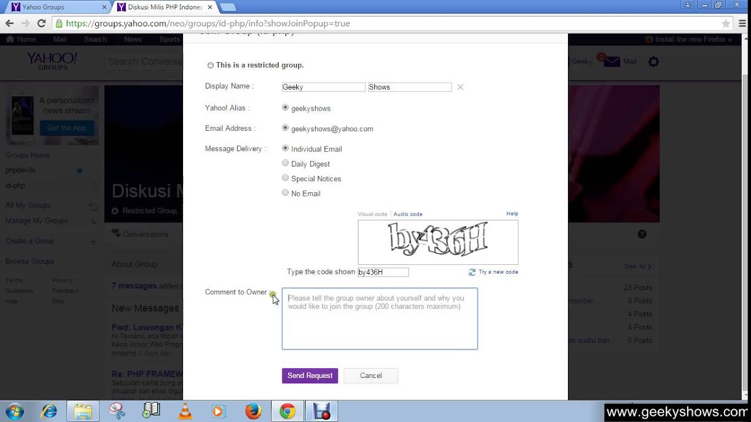Screen dimensions: 751x422
Task: Click Get the App button
Action: (67, 128)
